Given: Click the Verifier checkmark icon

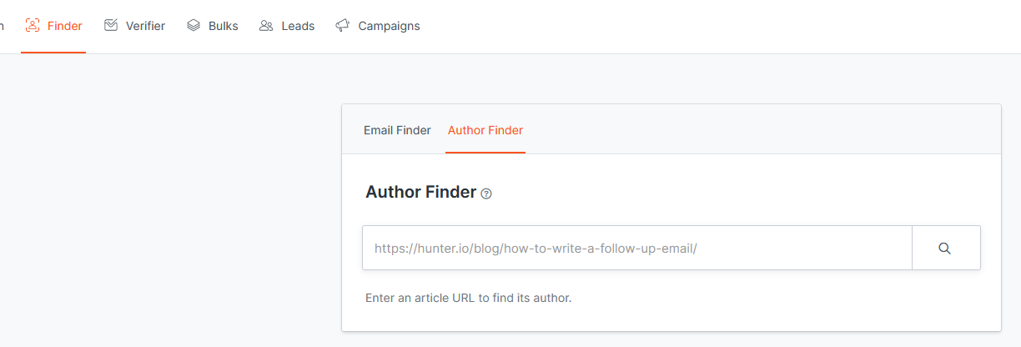Looking at the screenshot, I should click(111, 26).
